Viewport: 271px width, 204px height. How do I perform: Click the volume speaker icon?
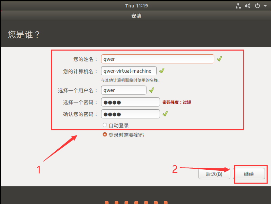point(248,6)
